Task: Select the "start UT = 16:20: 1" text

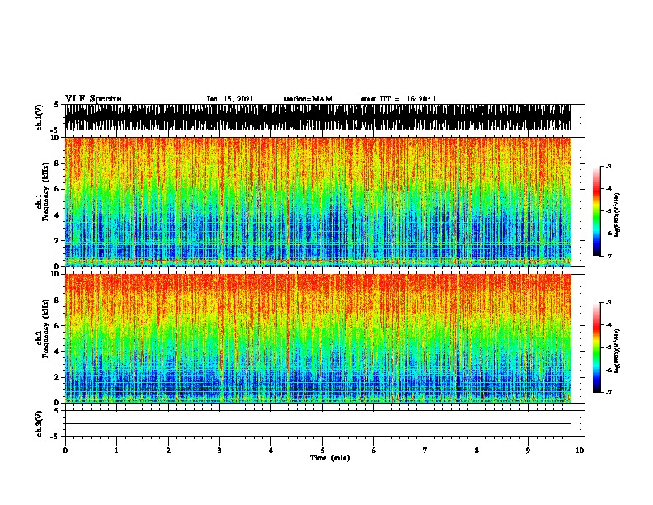Action: click(x=398, y=99)
